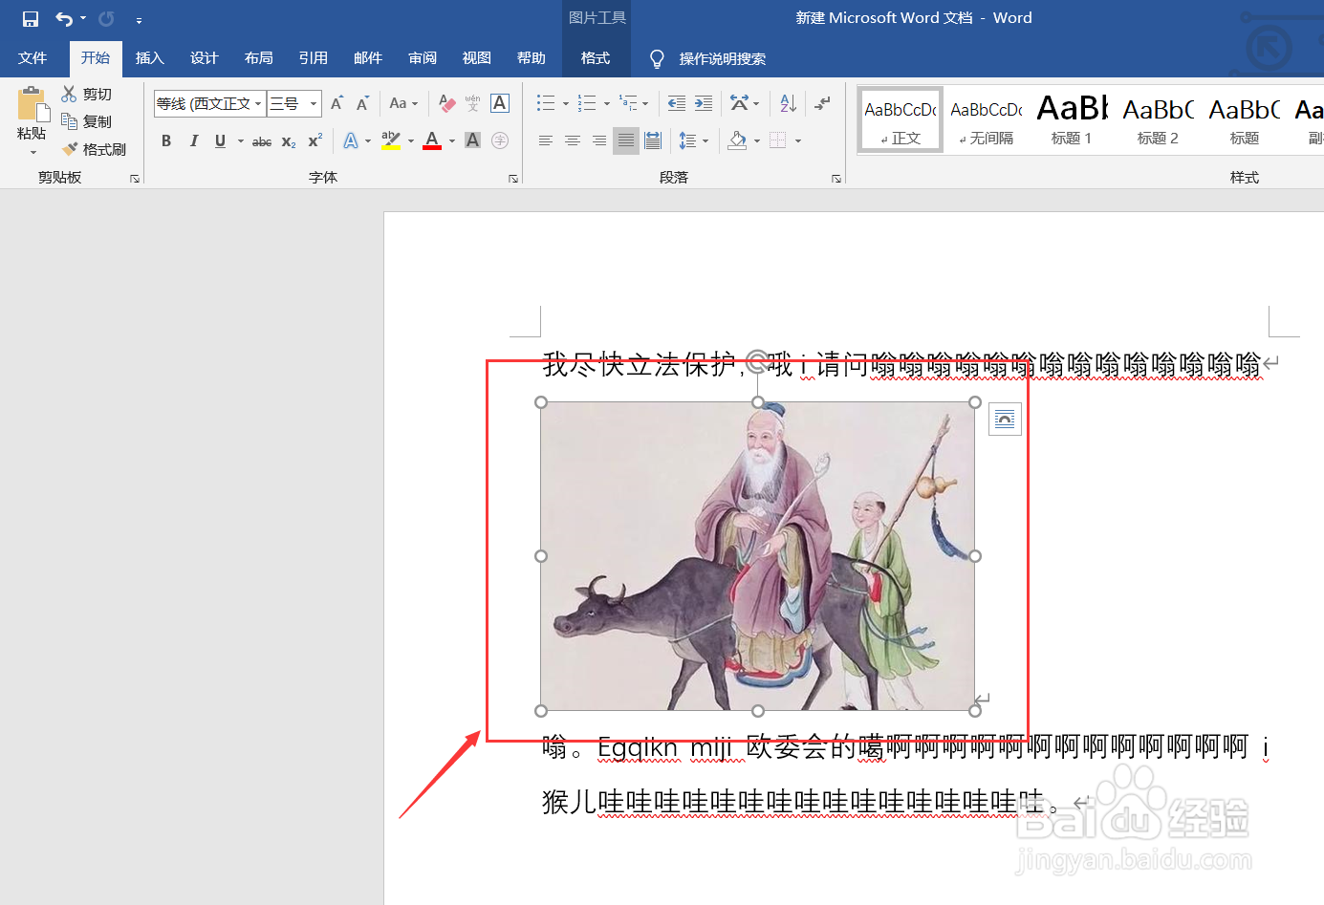Open the 文件 menu
Screen dimensions: 1324x905
pyautogui.click(x=33, y=58)
